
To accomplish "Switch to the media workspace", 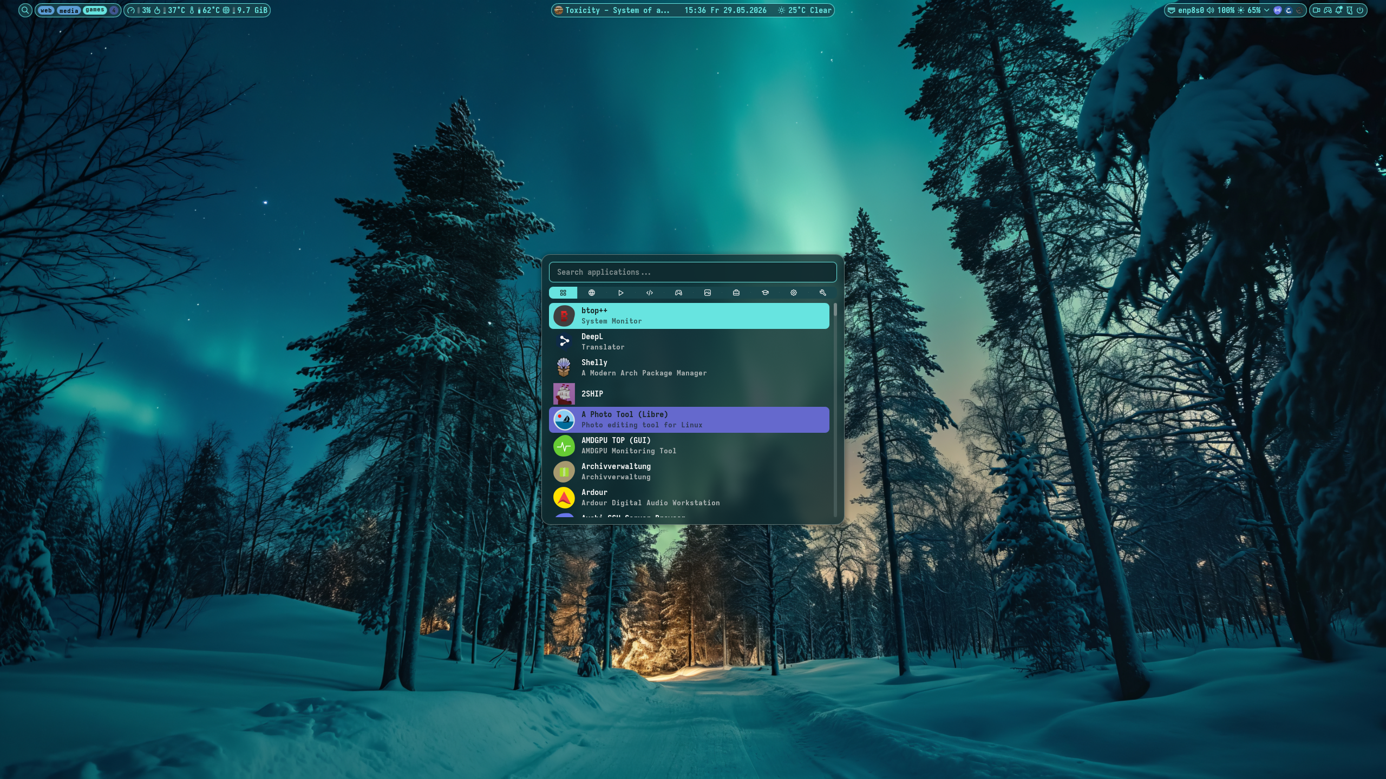I will coord(69,10).
